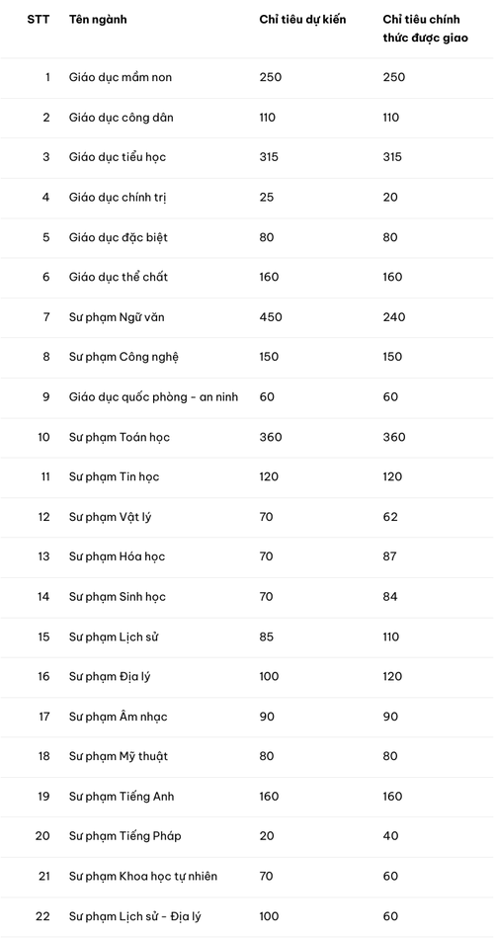Click the 'Giáo dục công dân' cell
Screen dimensions: 494x938
coord(122,118)
